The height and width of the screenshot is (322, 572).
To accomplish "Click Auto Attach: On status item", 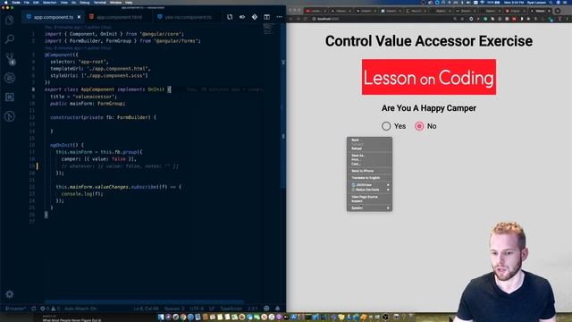I will pos(80,309).
